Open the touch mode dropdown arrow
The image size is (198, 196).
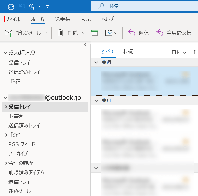point(39,7)
